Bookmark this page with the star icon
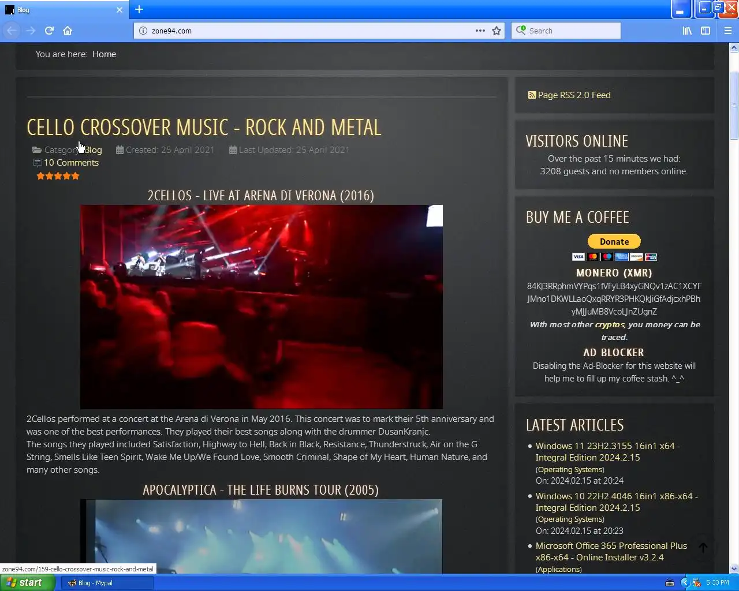The height and width of the screenshot is (591, 739). [497, 31]
